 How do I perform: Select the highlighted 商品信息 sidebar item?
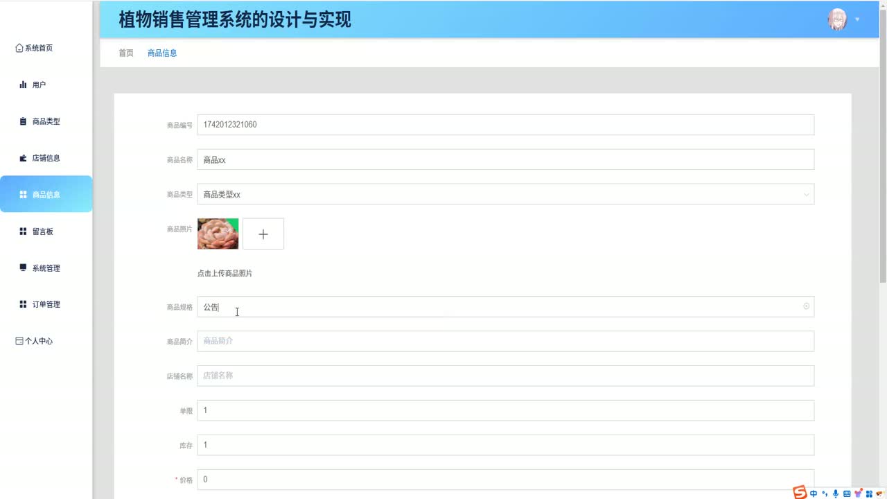click(x=46, y=194)
